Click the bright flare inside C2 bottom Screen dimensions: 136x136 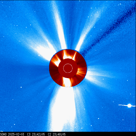[x=67, y=82]
